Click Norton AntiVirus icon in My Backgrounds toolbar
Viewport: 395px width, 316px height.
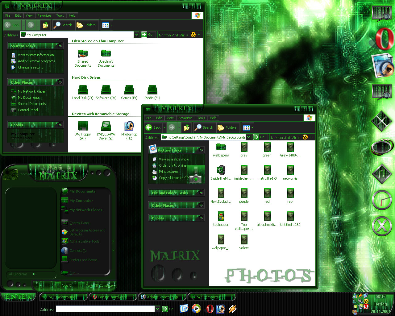click(x=305, y=137)
